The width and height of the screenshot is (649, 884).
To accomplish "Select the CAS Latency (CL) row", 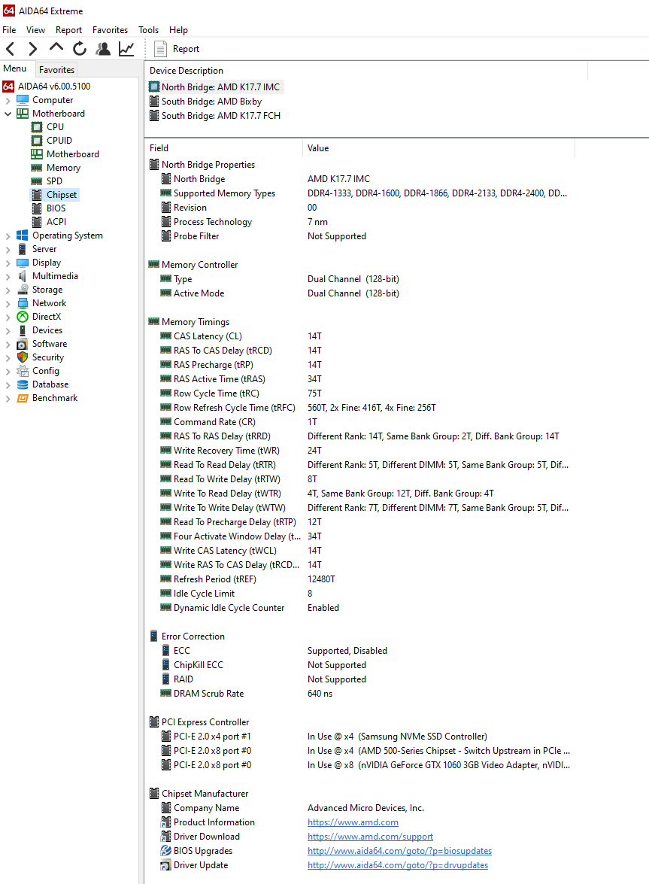I will click(x=360, y=336).
